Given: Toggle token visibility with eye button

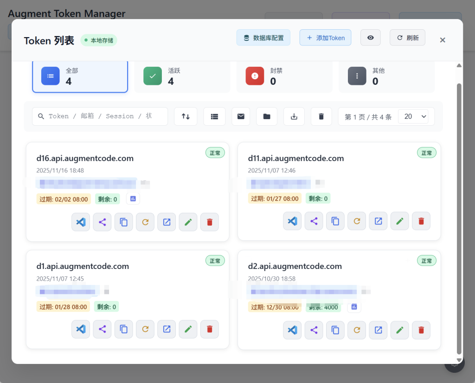Looking at the screenshot, I should [370, 38].
